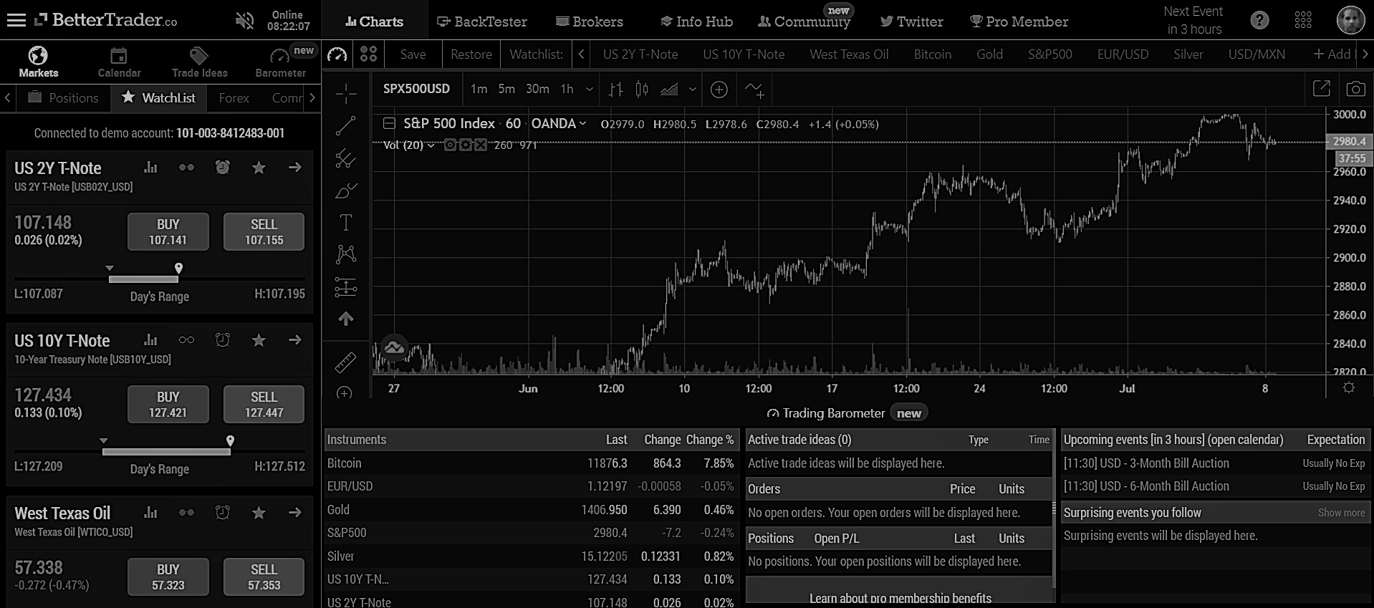Select the ruler measure tool
The height and width of the screenshot is (608, 1374).
tap(345, 363)
